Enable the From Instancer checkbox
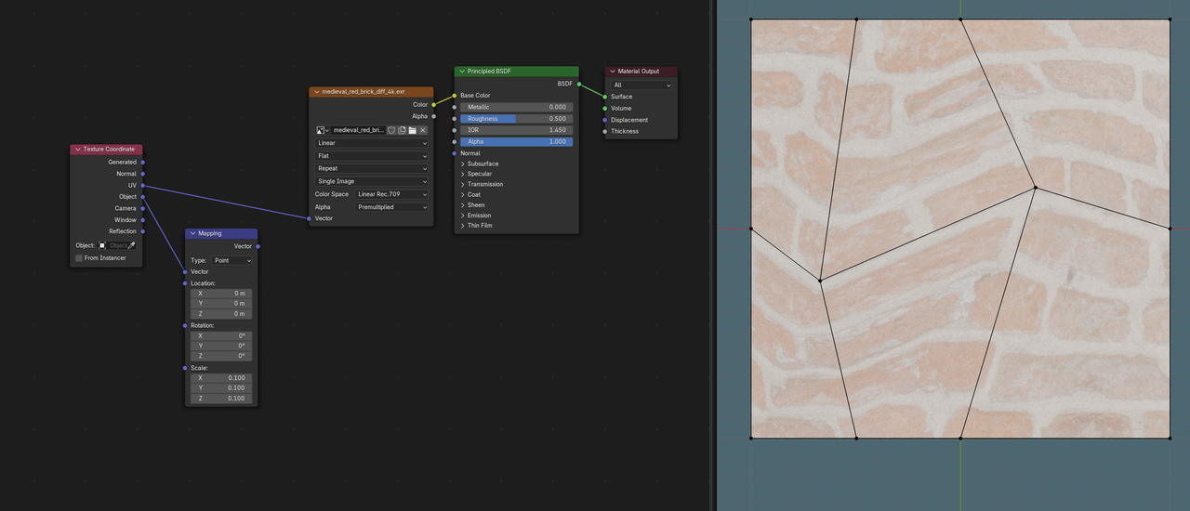Viewport: 1190px width, 511px height. pyautogui.click(x=79, y=257)
